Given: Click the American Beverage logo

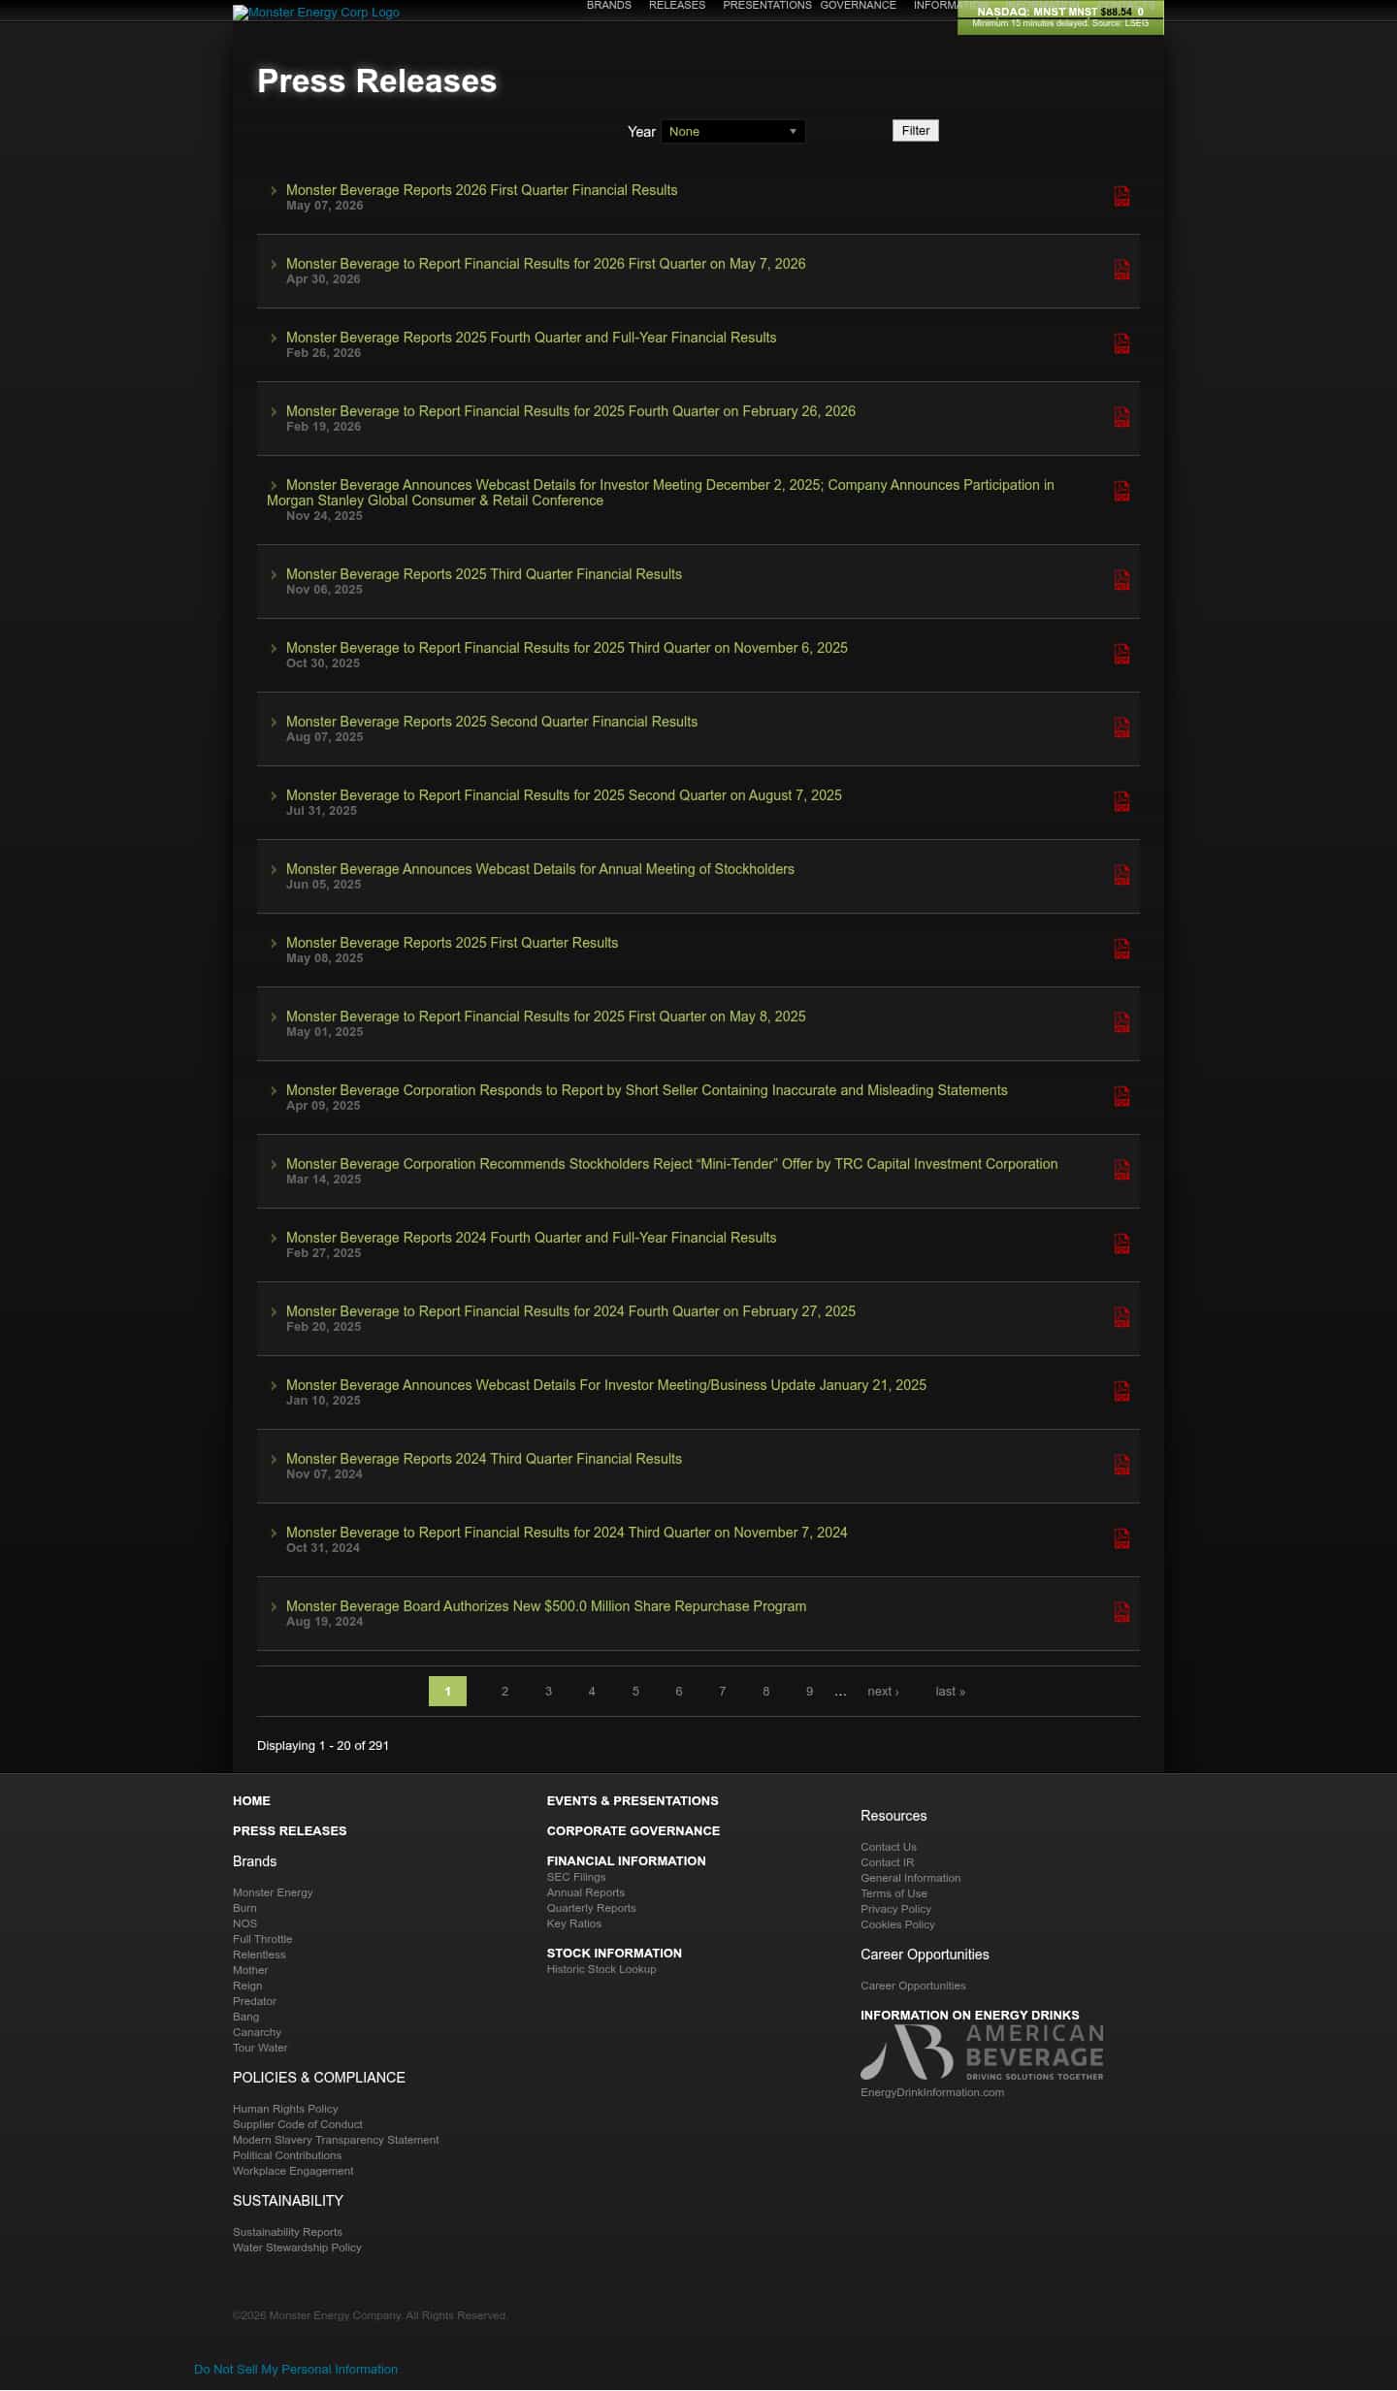Looking at the screenshot, I should point(982,2052).
